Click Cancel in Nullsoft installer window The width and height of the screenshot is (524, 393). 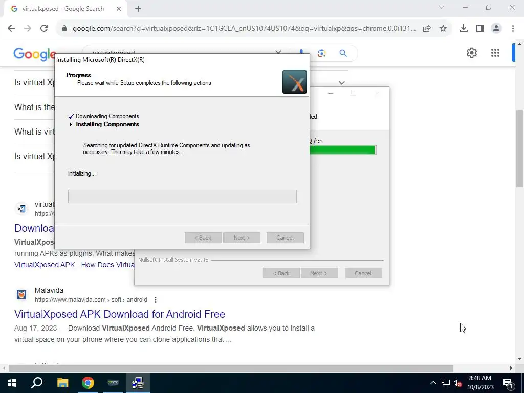click(x=363, y=273)
